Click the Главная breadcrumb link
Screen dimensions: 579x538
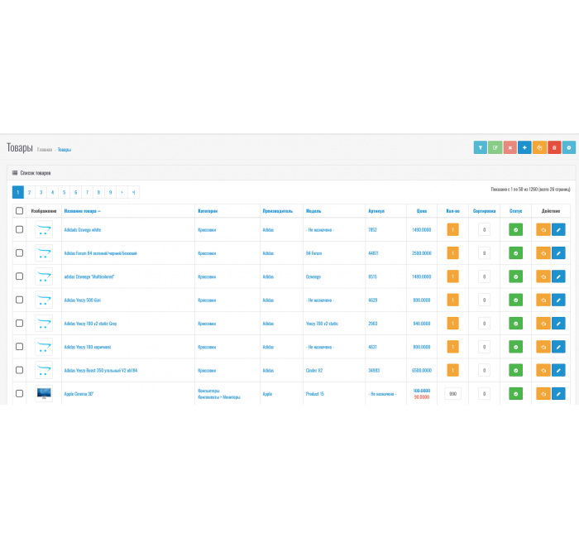[45, 150]
